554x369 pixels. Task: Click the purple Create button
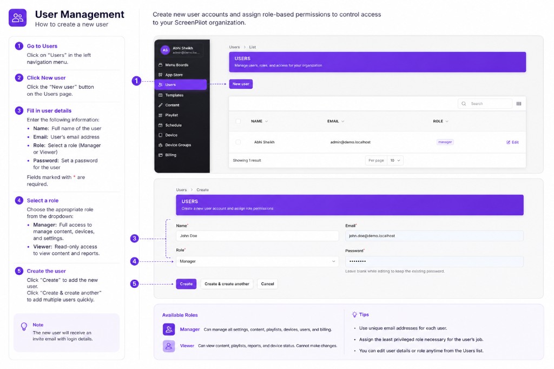pyautogui.click(x=186, y=284)
